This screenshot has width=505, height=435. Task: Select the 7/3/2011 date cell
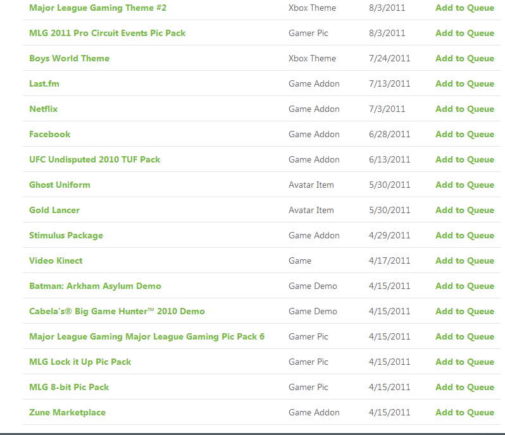(387, 109)
